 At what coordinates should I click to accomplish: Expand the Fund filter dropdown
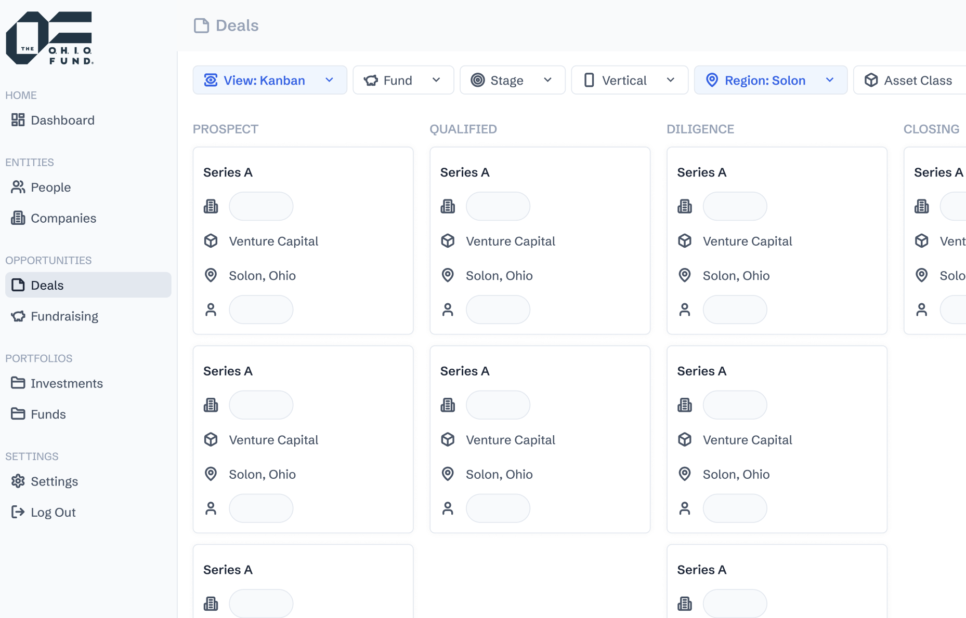(x=403, y=80)
